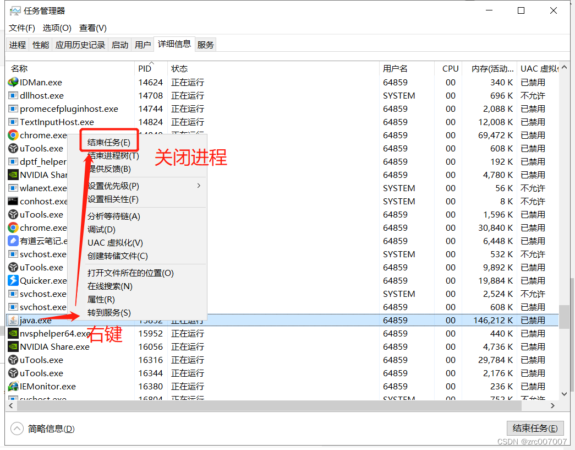The width and height of the screenshot is (575, 450).
Task: Switch to the 服务 tab
Action: [205, 45]
